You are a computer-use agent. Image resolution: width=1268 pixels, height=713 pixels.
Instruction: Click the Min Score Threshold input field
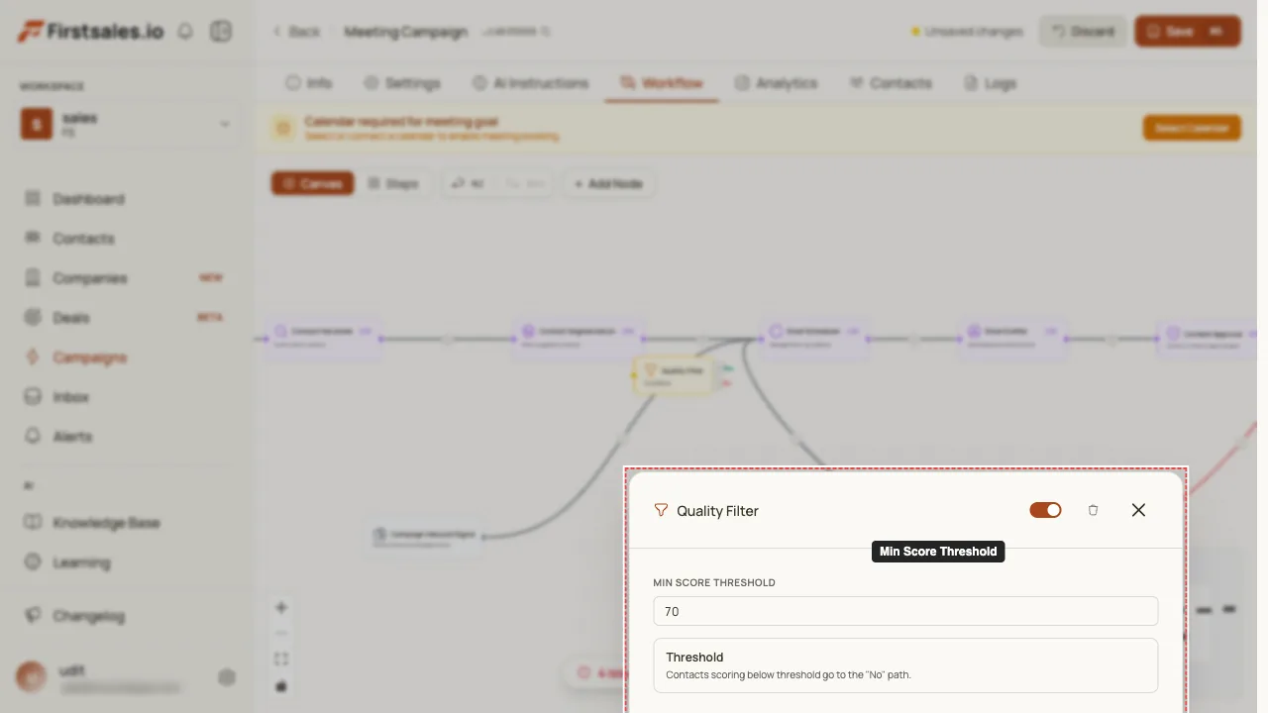pyautogui.click(x=905, y=611)
